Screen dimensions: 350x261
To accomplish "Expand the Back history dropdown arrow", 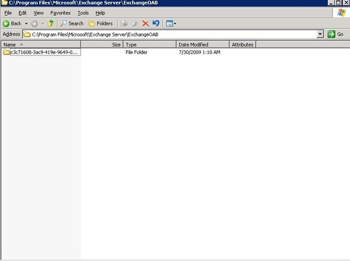I will coord(26,24).
